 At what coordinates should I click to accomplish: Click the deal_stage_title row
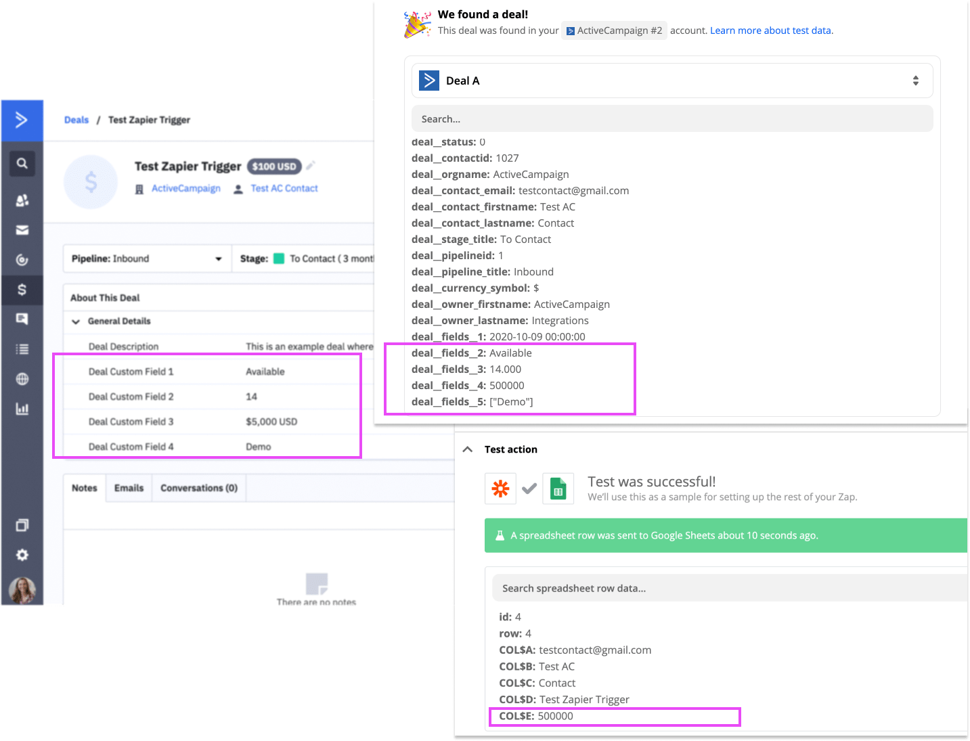(x=481, y=240)
